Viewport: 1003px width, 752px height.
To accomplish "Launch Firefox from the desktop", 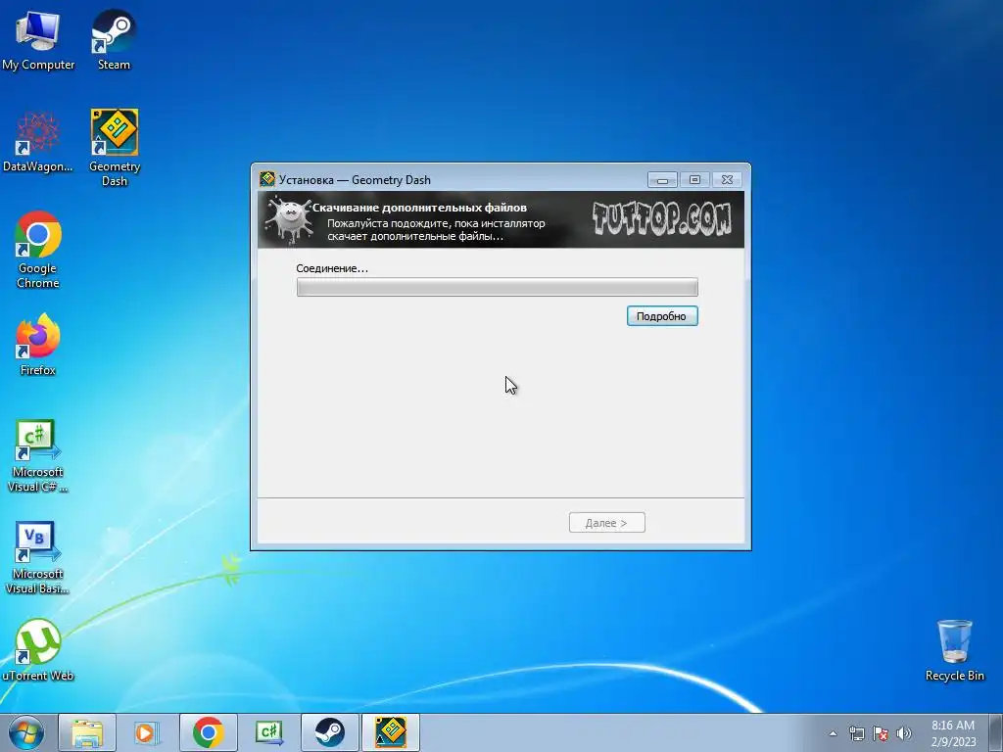I will (38, 345).
